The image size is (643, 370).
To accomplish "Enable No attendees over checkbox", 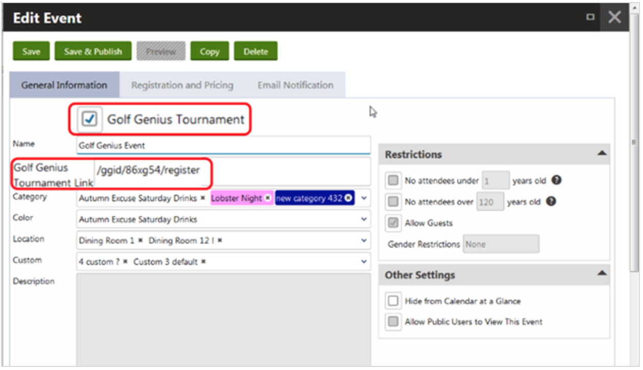I will pos(393,202).
